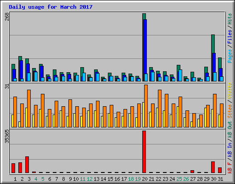Click the orange Sites bar for day 3
Image resolution: width=235 pixels, height=184 pixels.
(29, 109)
